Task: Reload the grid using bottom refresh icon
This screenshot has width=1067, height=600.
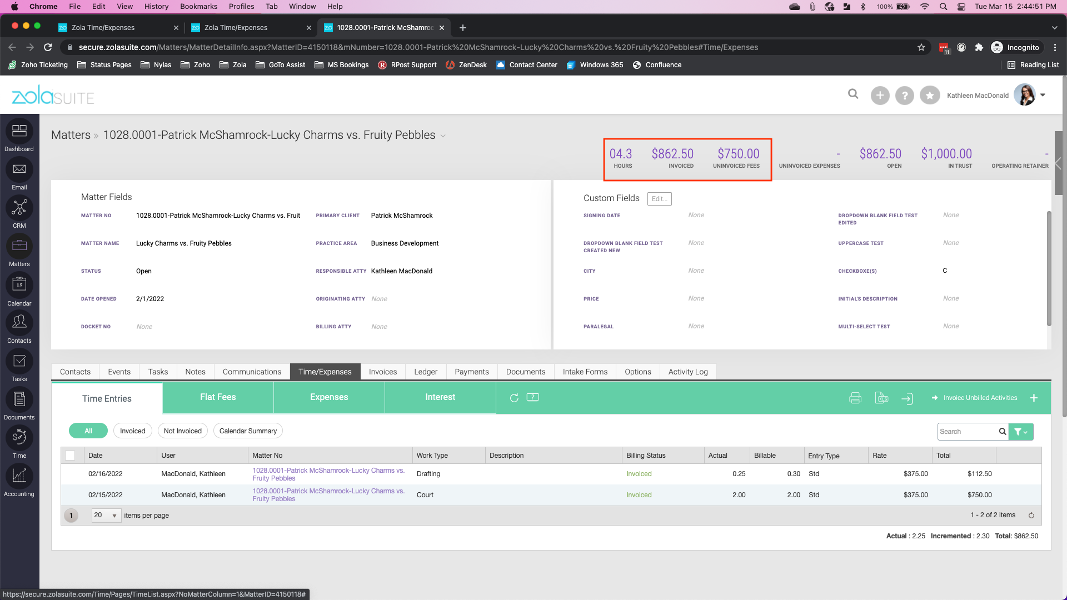Action: pos(1031,516)
